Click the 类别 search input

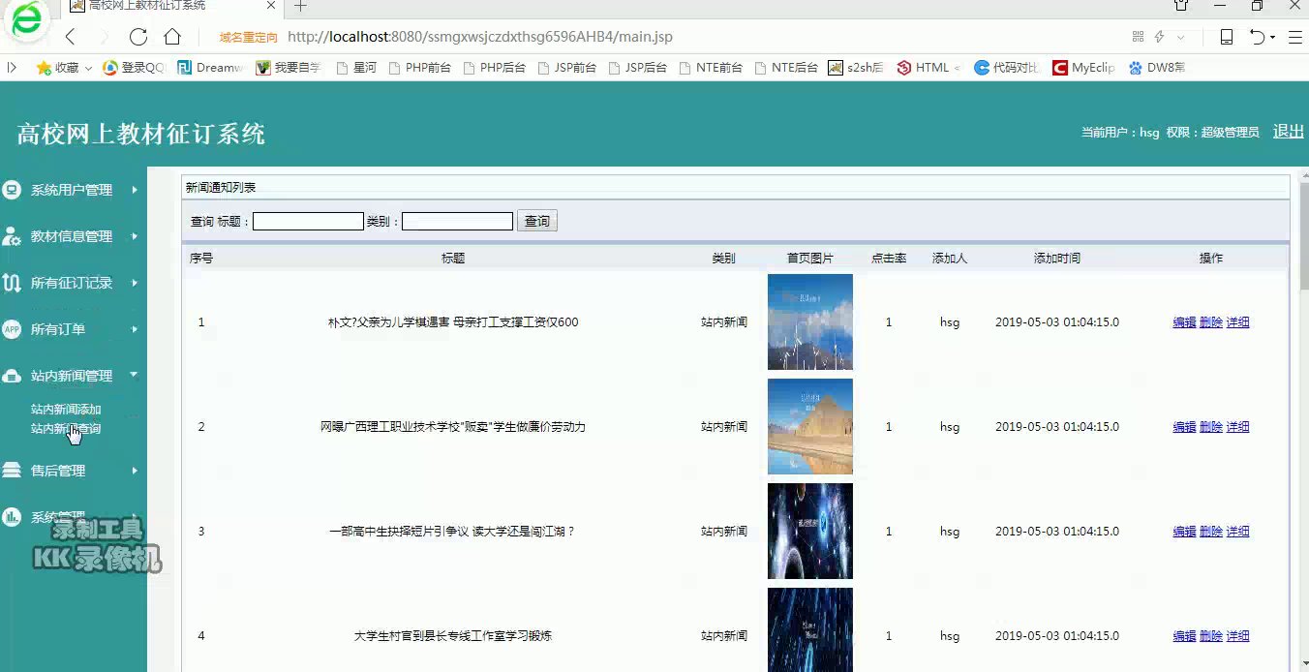click(457, 222)
